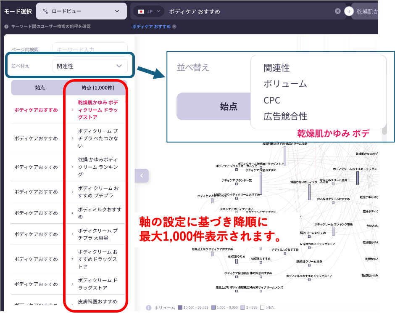Click the Japan flag icon
395x313 pixels.
point(141,11)
